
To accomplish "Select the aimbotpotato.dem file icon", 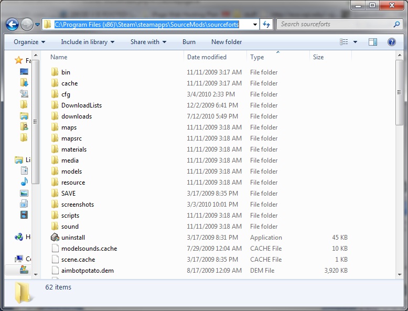I will (55, 271).
